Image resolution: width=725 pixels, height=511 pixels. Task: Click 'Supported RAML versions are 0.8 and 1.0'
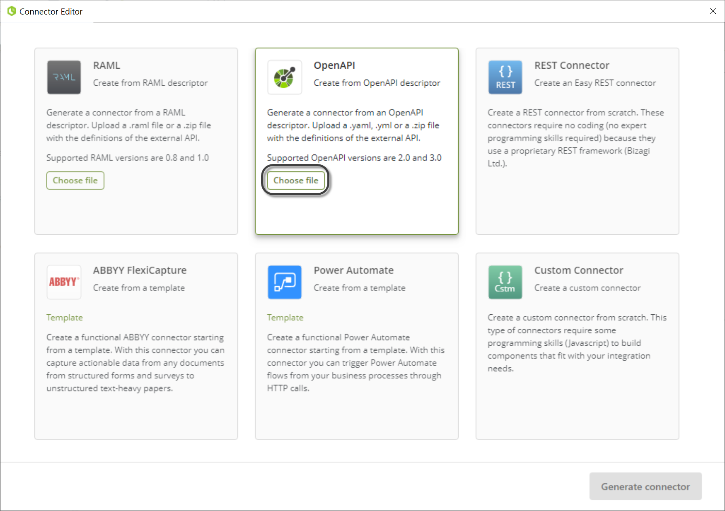click(x=128, y=158)
